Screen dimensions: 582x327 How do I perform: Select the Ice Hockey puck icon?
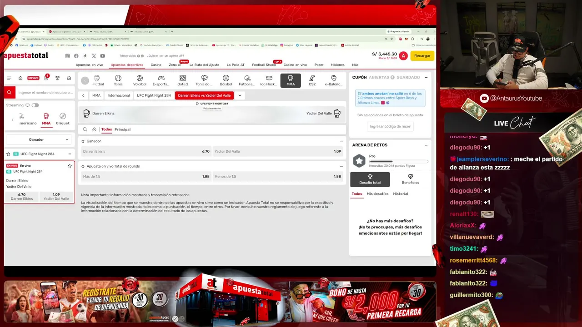(x=269, y=80)
